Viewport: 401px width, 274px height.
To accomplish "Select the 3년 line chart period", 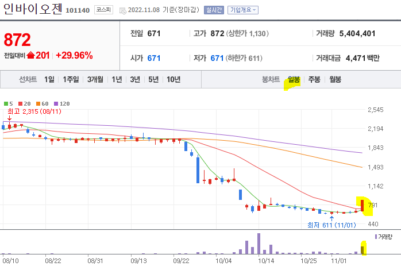I will [x=135, y=79].
